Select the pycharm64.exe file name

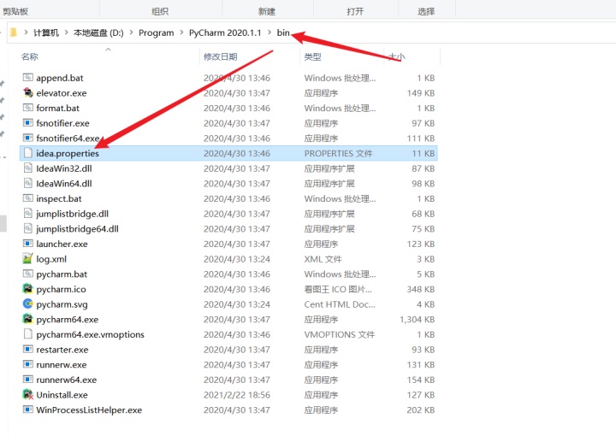[68, 320]
